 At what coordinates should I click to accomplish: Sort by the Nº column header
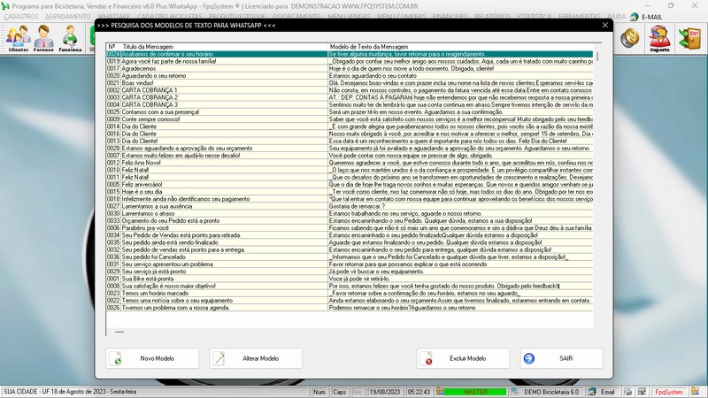(x=113, y=47)
